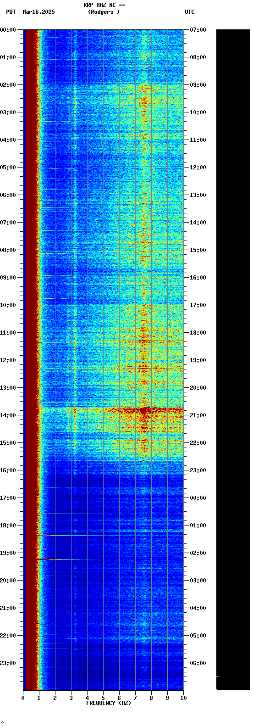This screenshot has height=727, width=253.
Task: Click the PDT time label "09:00"
Action: click(x=8, y=278)
